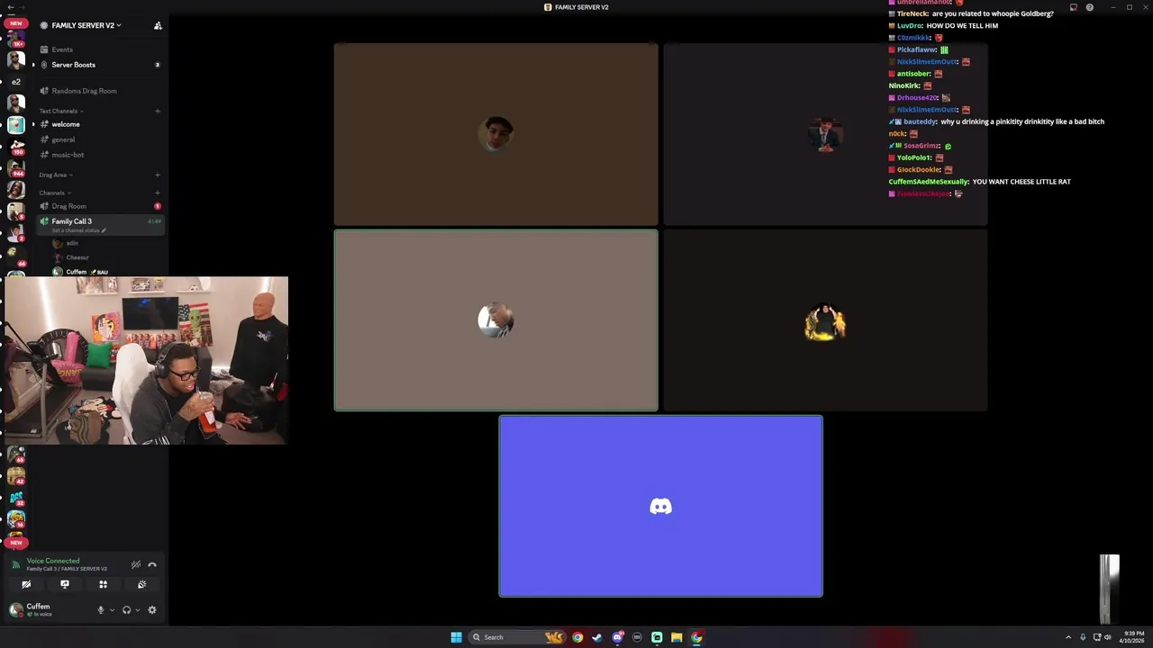This screenshot has height=648, width=1153.
Task: Select user Cheesur in voice list
Action: tap(71, 257)
